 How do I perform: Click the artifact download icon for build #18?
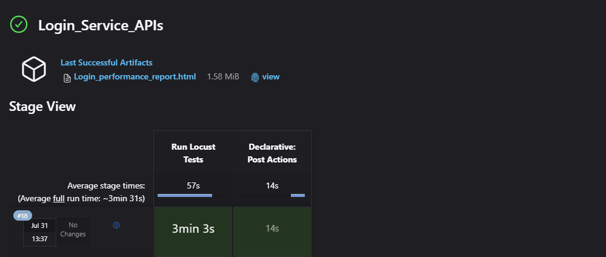click(116, 225)
